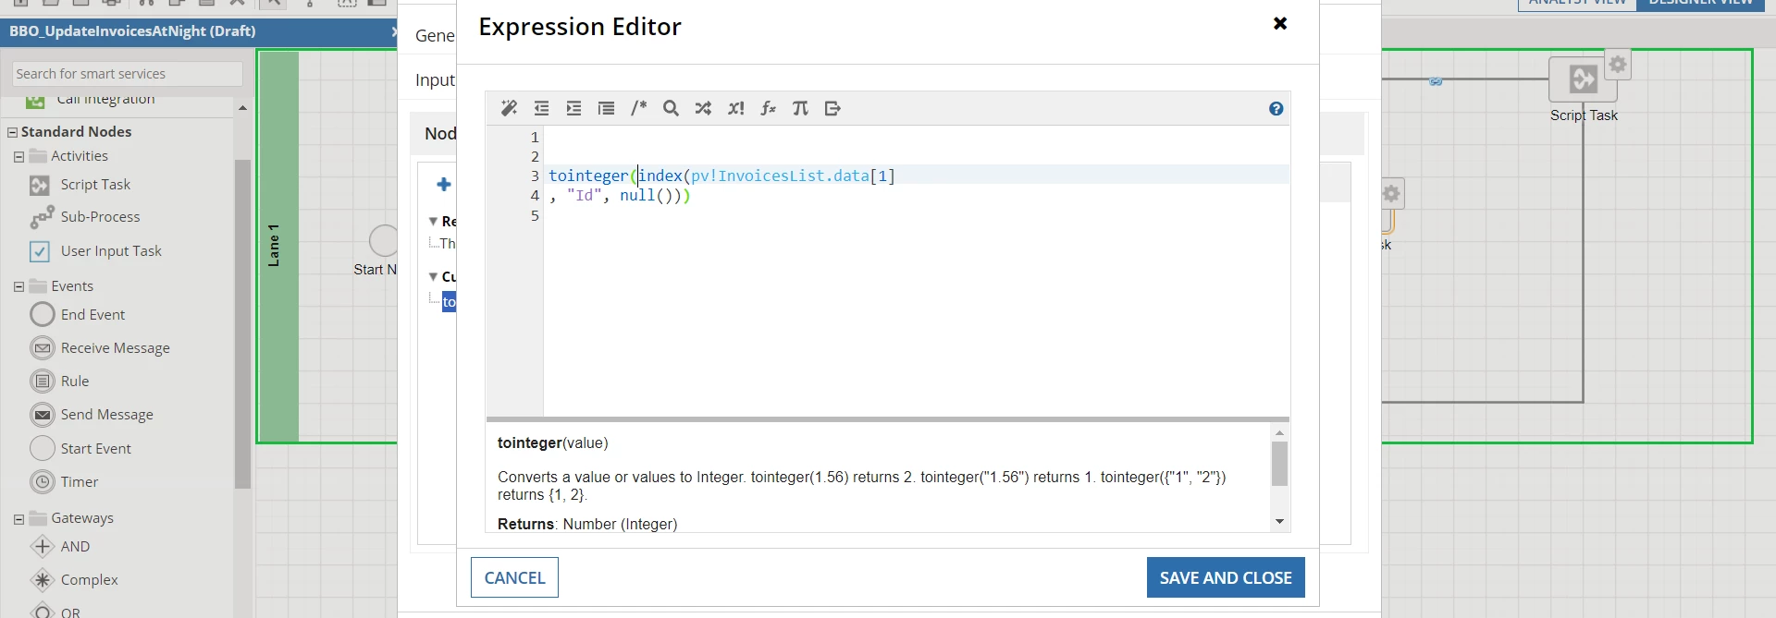
Task: Collapse the Cu tree section arrow
Action: click(433, 277)
